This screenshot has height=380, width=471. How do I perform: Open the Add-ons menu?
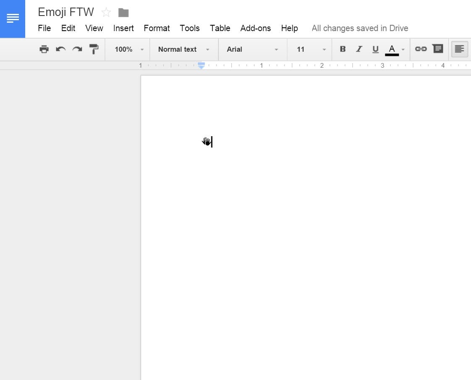click(255, 28)
